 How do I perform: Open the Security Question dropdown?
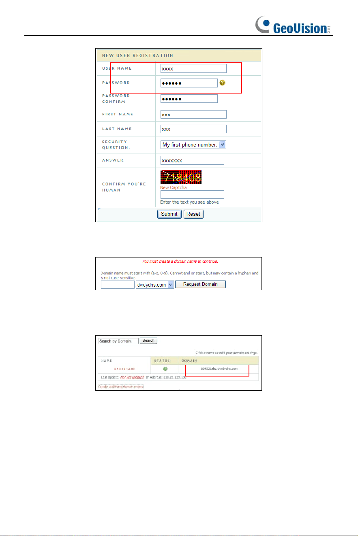193,145
